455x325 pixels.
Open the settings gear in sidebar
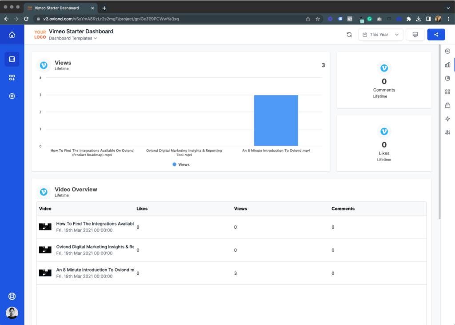click(x=12, y=96)
